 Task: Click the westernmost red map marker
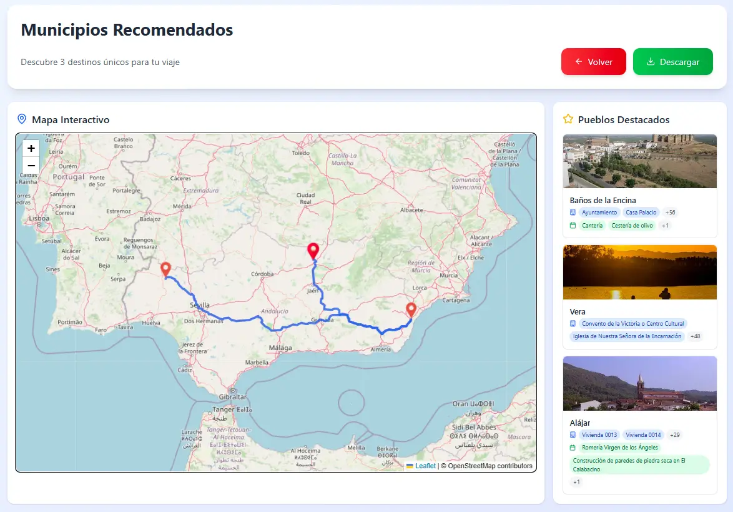[x=165, y=268]
